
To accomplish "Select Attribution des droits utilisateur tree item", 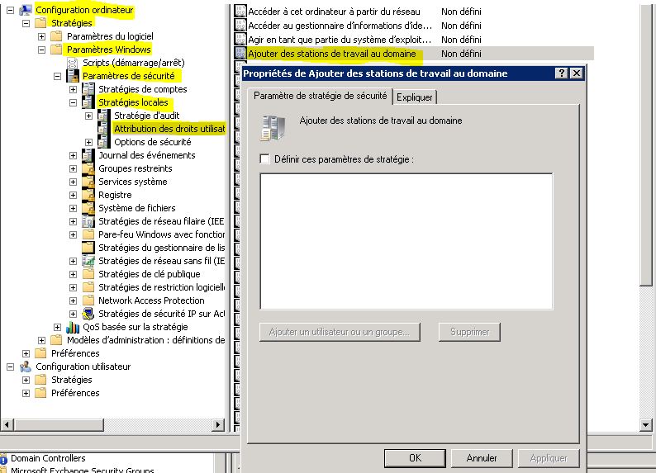I will point(169,129).
